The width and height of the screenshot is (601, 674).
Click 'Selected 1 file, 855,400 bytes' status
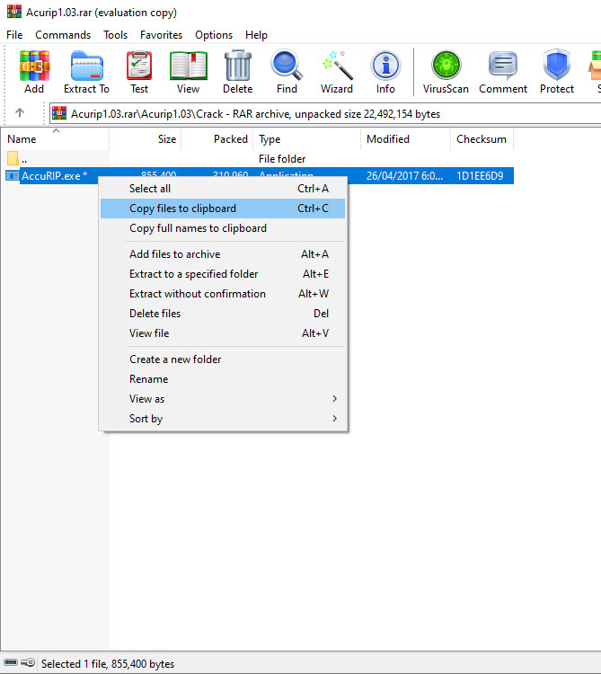click(108, 664)
